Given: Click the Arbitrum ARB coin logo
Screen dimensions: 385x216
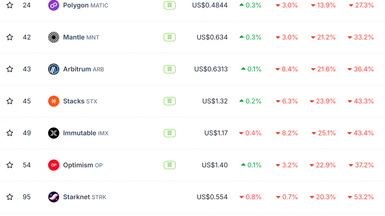Looking at the screenshot, I should (54, 69).
